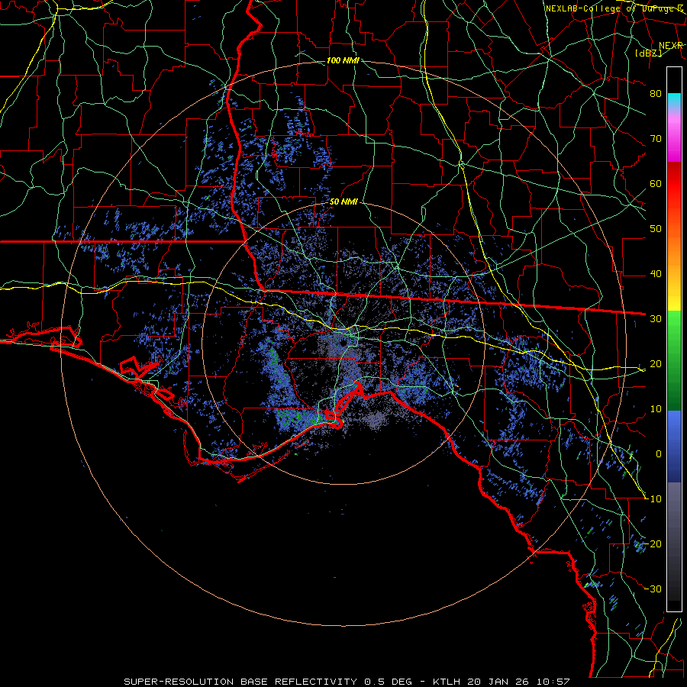
Task: Click the '100 NMI' range ring label
Action: [x=343, y=60]
